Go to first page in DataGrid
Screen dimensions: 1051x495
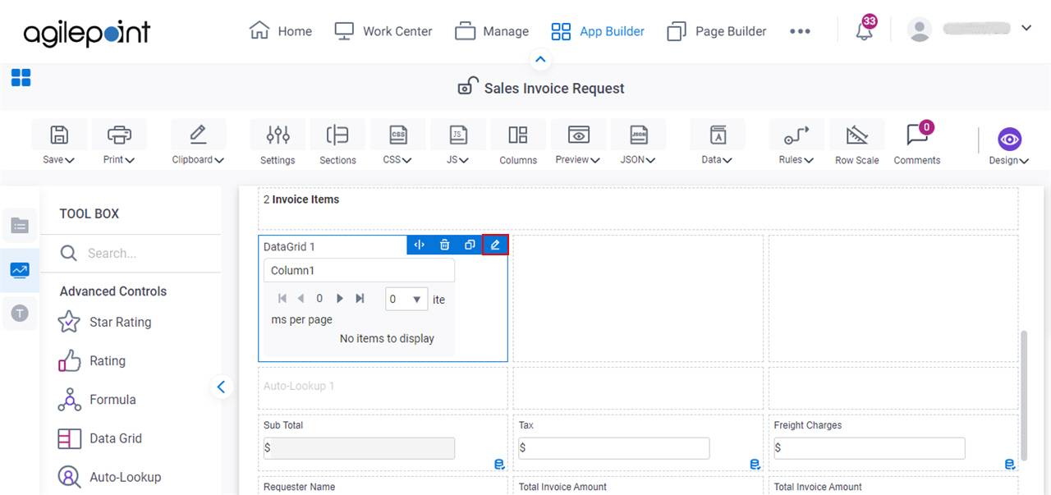[282, 299]
